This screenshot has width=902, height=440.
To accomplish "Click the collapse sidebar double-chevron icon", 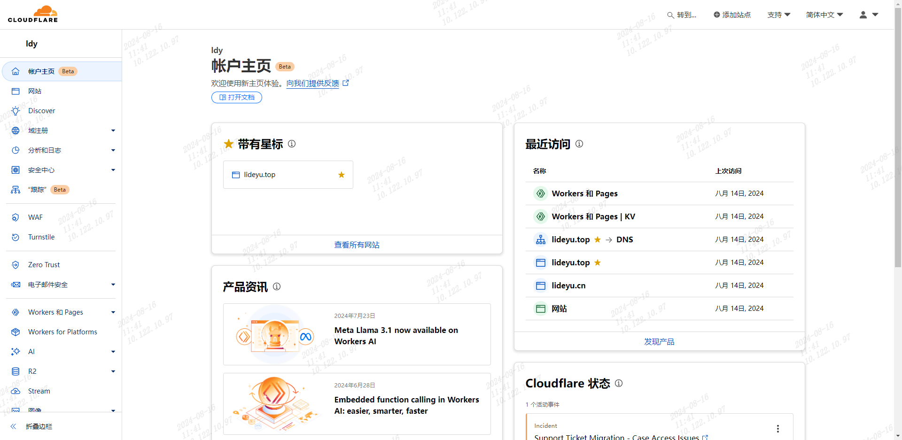I will (x=13, y=426).
